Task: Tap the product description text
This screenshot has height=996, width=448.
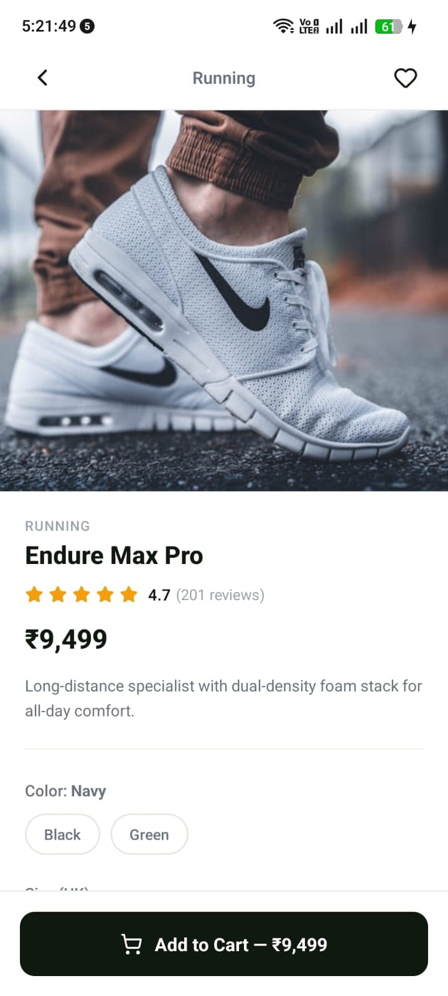Action: tap(223, 698)
